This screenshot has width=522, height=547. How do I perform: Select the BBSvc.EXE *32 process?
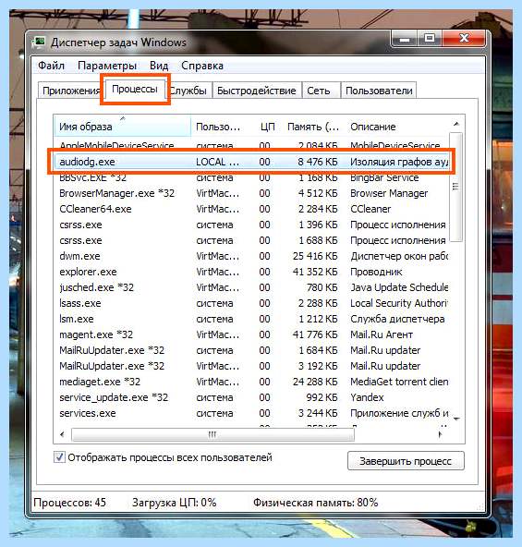[x=251, y=177]
